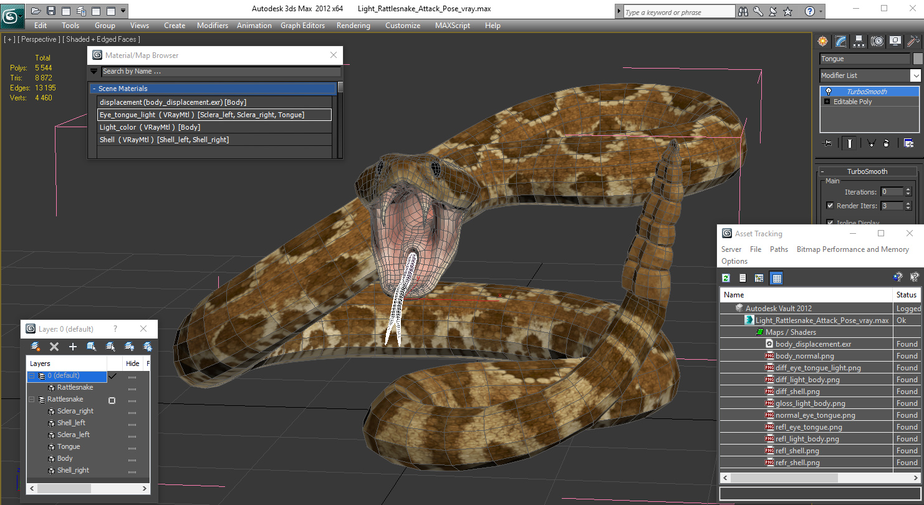The width and height of the screenshot is (924, 505).
Task: Toggle Hide for Shell_left in Layer window
Action: [x=132, y=423]
